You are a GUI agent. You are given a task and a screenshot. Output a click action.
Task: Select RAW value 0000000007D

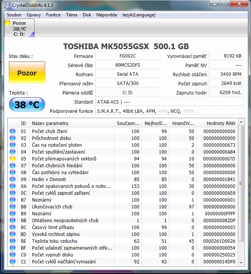[x=219, y=159]
